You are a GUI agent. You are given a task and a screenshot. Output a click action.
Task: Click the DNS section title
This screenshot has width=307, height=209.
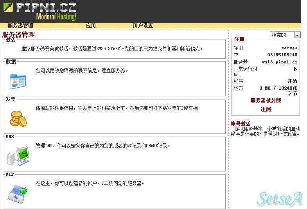[x=10, y=137]
